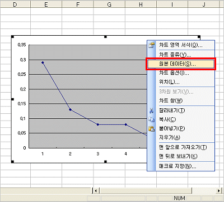
Task: Click the horizontal scrollbar thumb
Action: 146,191
